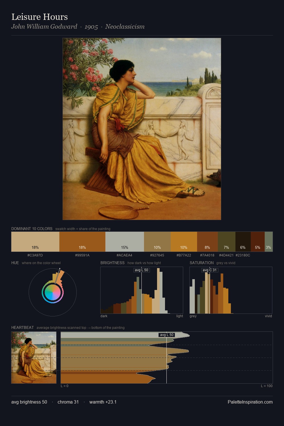Open the PaletteInspiration.com link
284x426 pixels.
click(x=250, y=402)
